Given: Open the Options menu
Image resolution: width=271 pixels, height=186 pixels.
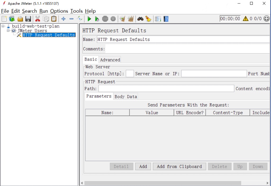Looking at the screenshot, I should (x=59, y=11).
